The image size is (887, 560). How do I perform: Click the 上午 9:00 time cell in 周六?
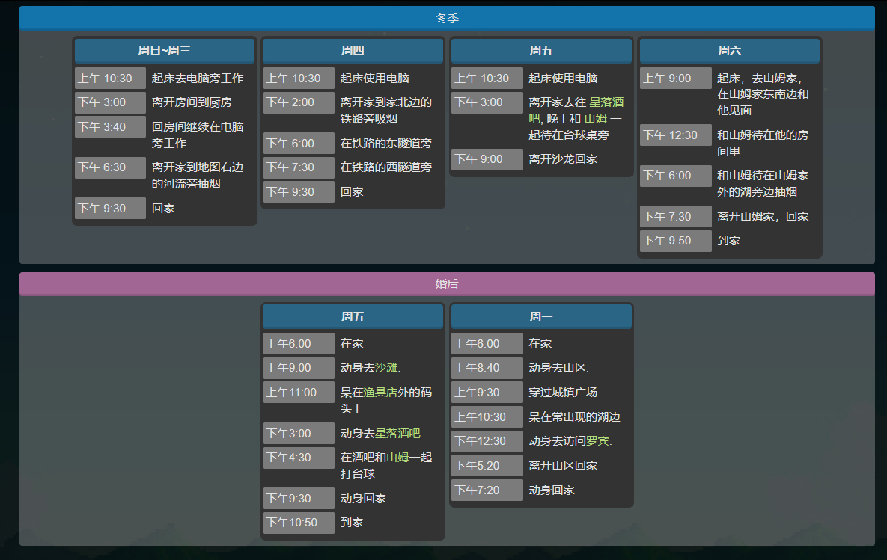(x=675, y=79)
